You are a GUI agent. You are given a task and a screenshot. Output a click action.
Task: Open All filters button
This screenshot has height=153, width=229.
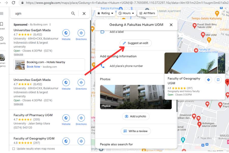(147, 13)
